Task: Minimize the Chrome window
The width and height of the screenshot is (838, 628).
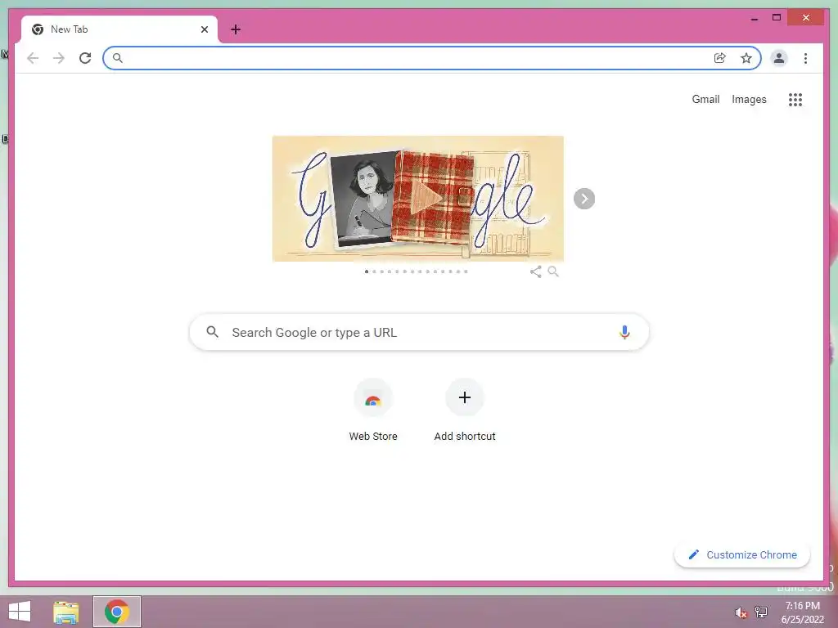Action: click(x=754, y=18)
